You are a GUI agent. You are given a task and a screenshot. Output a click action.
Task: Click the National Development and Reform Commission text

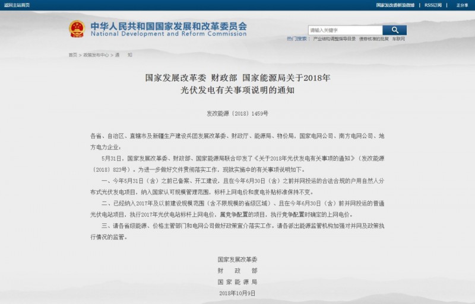pyautogui.click(x=168, y=34)
